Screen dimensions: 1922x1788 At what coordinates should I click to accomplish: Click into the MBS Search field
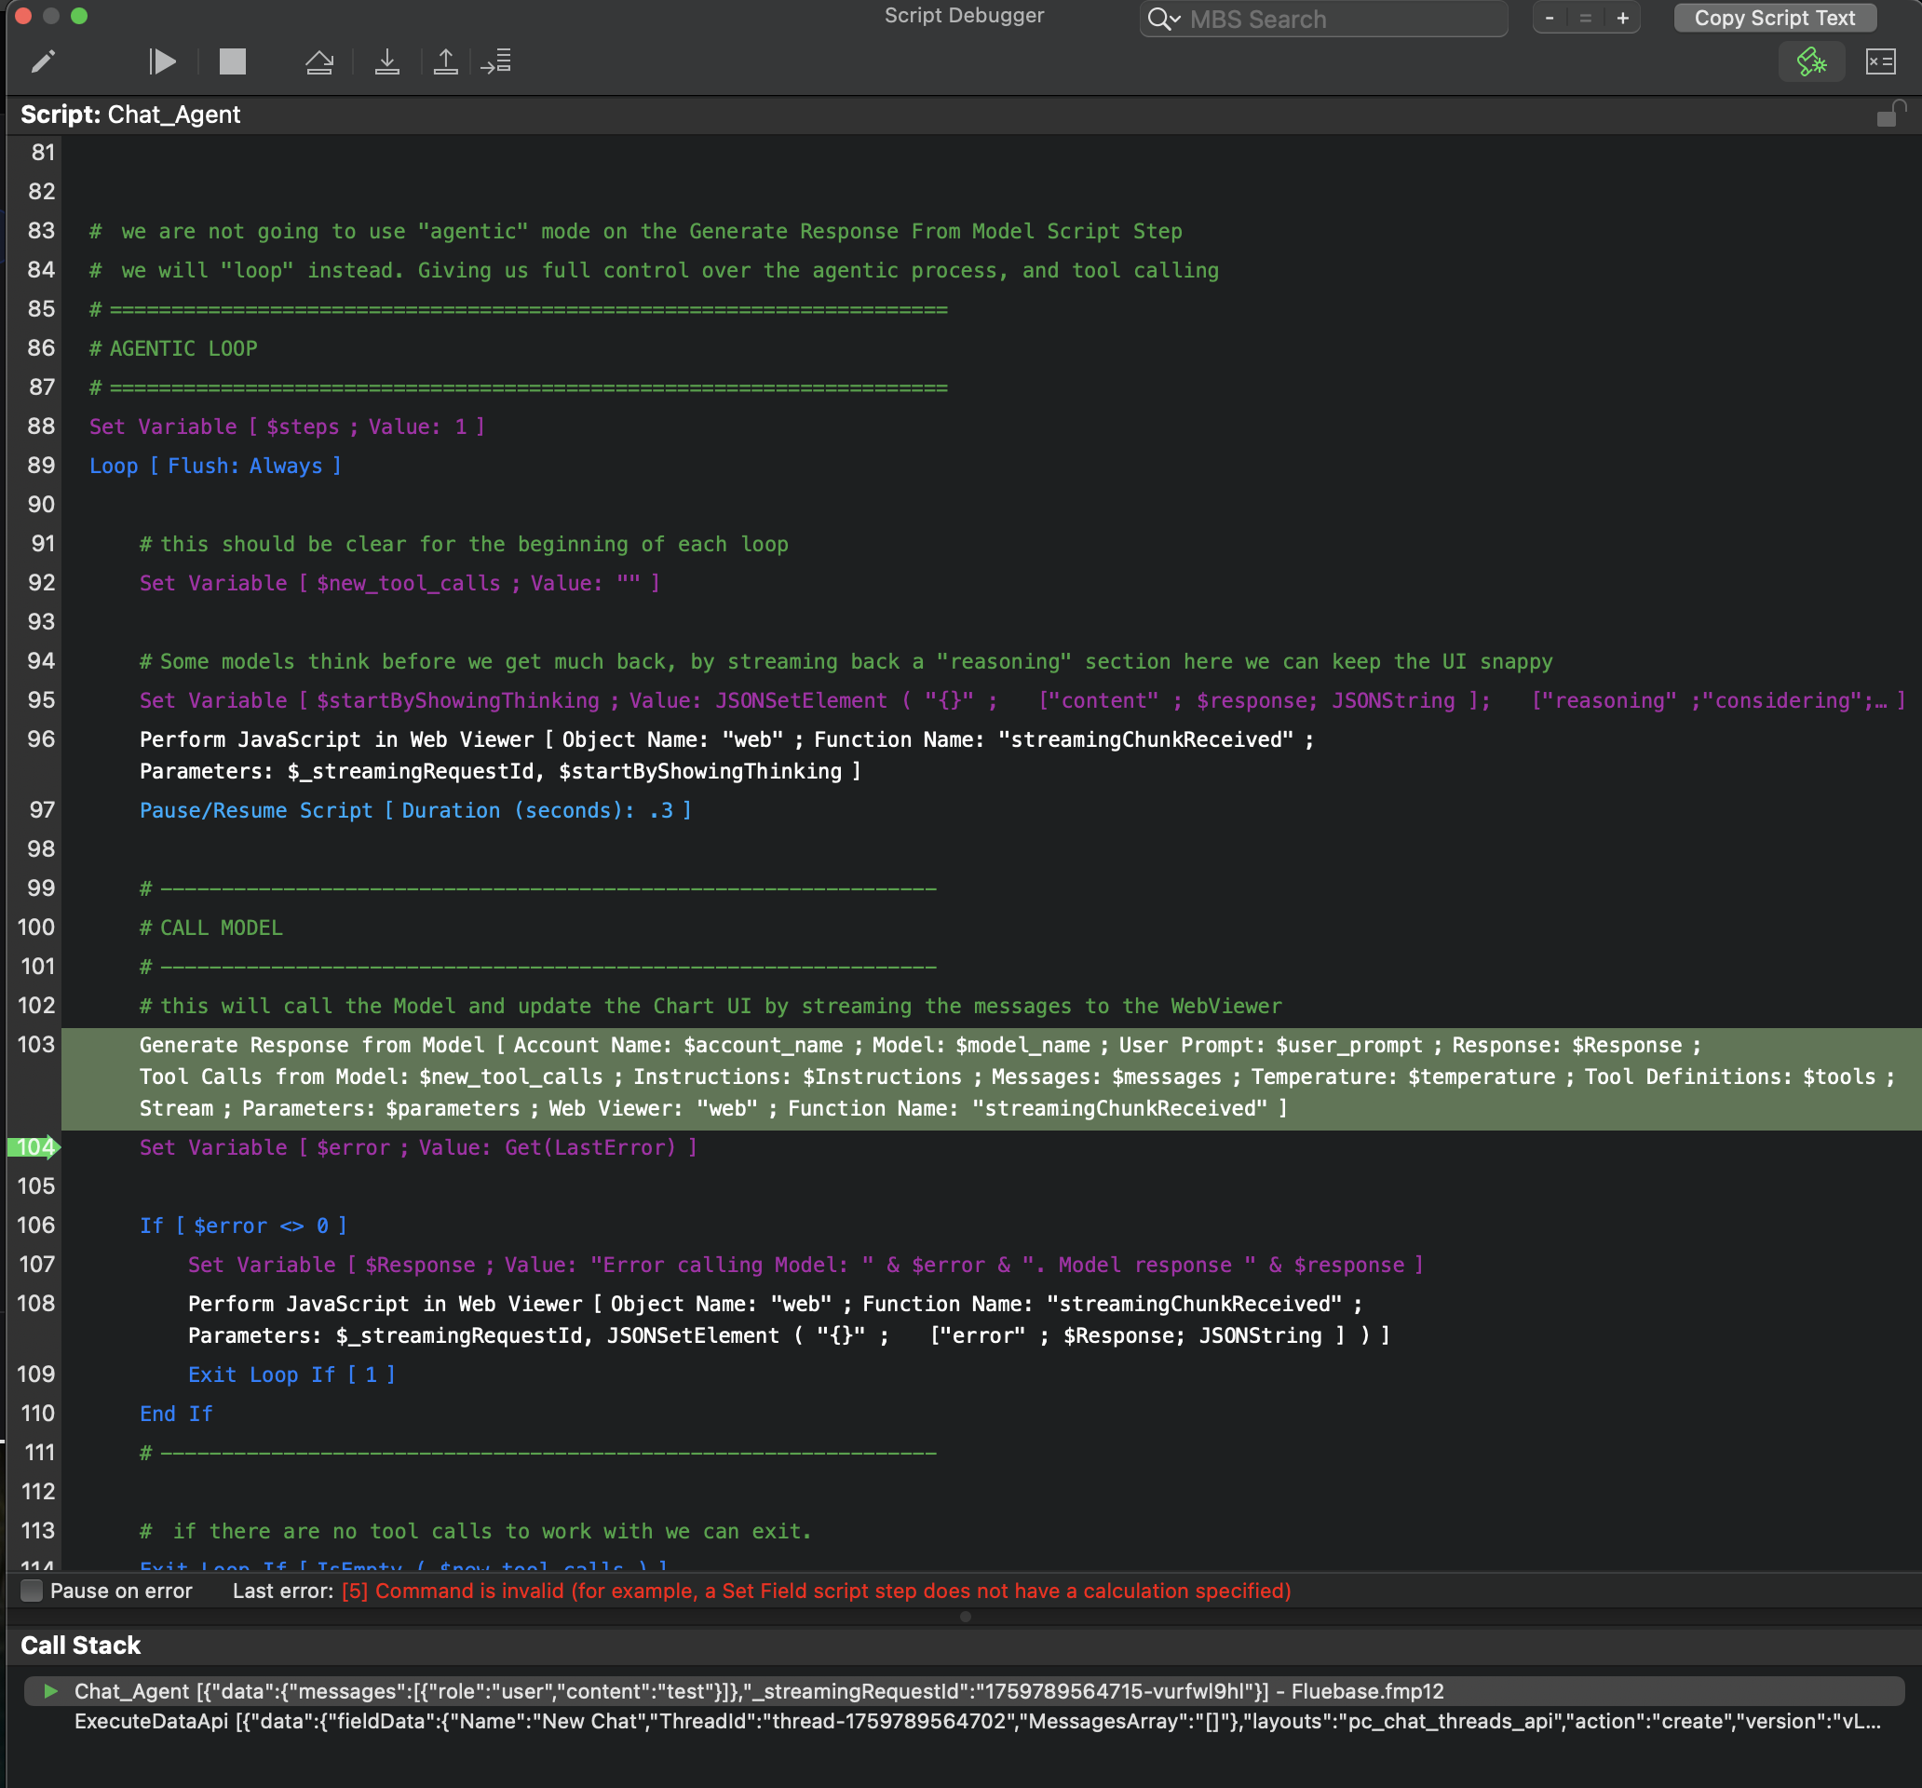(1334, 19)
